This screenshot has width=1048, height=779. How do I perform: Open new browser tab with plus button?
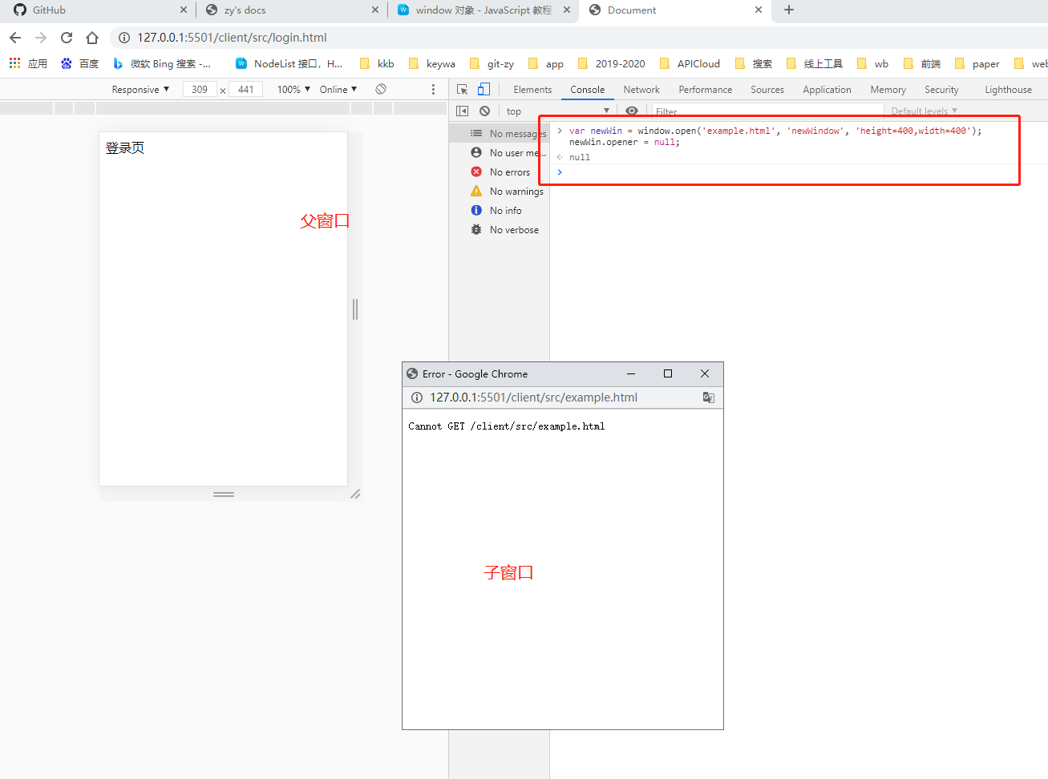[789, 10]
